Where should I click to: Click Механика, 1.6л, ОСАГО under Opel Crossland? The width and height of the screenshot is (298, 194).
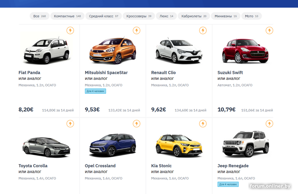pos(104,178)
